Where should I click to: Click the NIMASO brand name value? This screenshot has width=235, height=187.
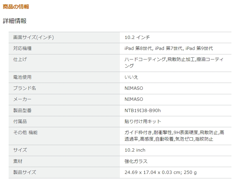(x=134, y=88)
